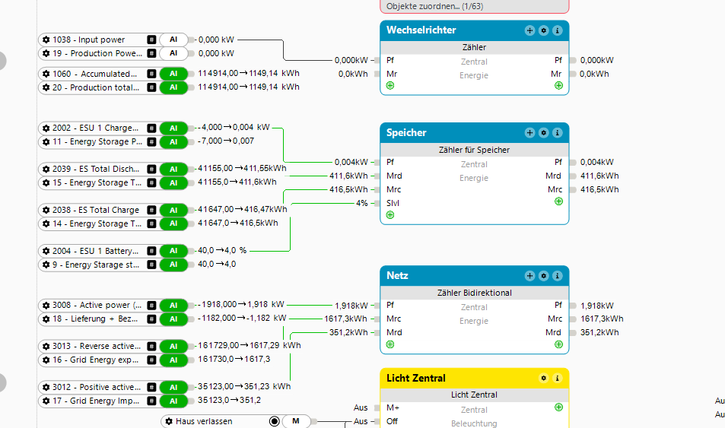This screenshot has width=725, height=428.
Task: Click hash icon on 2002 - ESU 1 Charge
Action: [151, 128]
